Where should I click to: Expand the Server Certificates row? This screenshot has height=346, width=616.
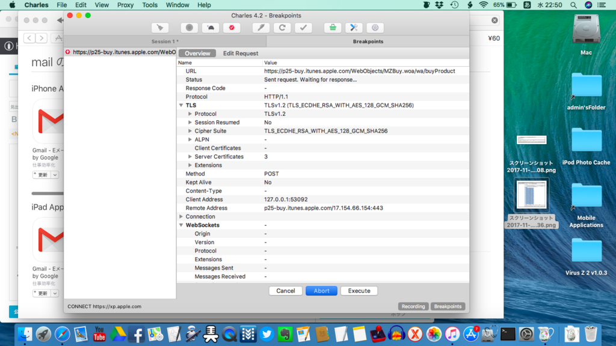(190, 157)
